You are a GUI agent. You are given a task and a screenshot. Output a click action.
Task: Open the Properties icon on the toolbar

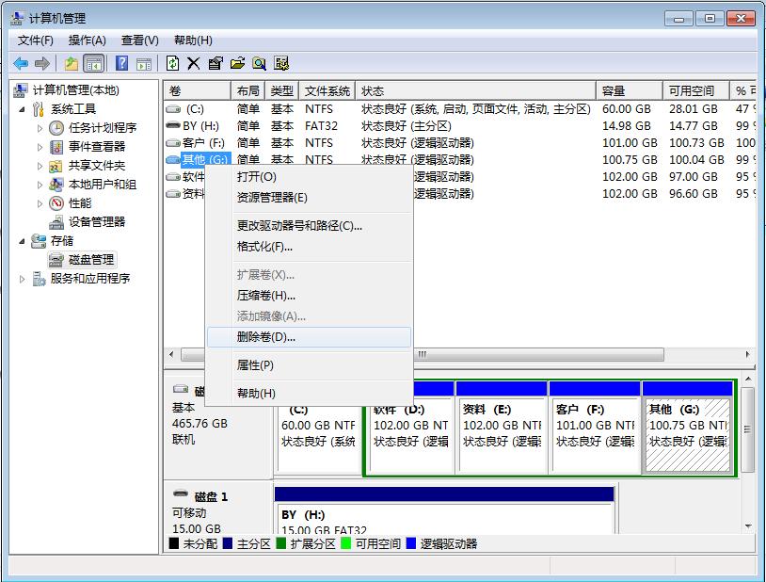pyautogui.click(x=213, y=63)
